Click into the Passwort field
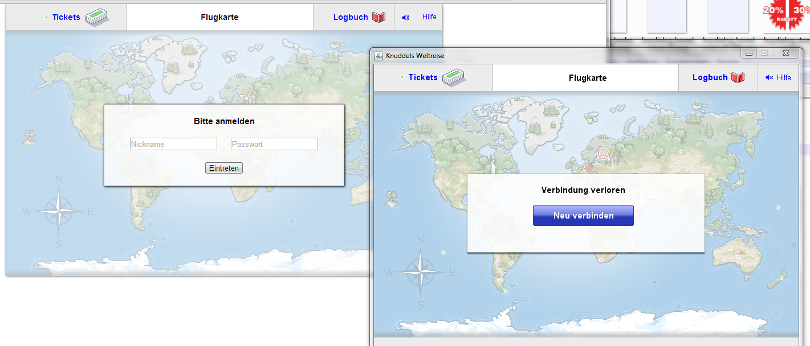The image size is (810, 346). point(274,144)
